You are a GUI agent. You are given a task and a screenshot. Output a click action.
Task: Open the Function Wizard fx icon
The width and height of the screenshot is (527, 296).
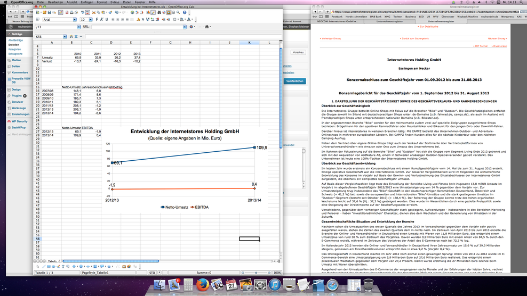pyautogui.click(x=71, y=37)
